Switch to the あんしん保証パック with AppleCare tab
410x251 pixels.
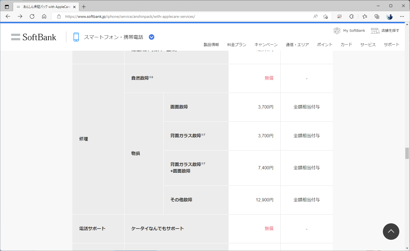[44, 7]
